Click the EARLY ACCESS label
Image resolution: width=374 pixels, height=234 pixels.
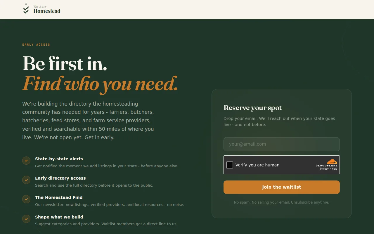point(36,45)
